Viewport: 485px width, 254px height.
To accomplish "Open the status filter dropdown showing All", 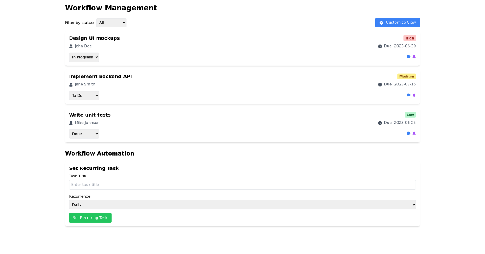I will point(111,23).
